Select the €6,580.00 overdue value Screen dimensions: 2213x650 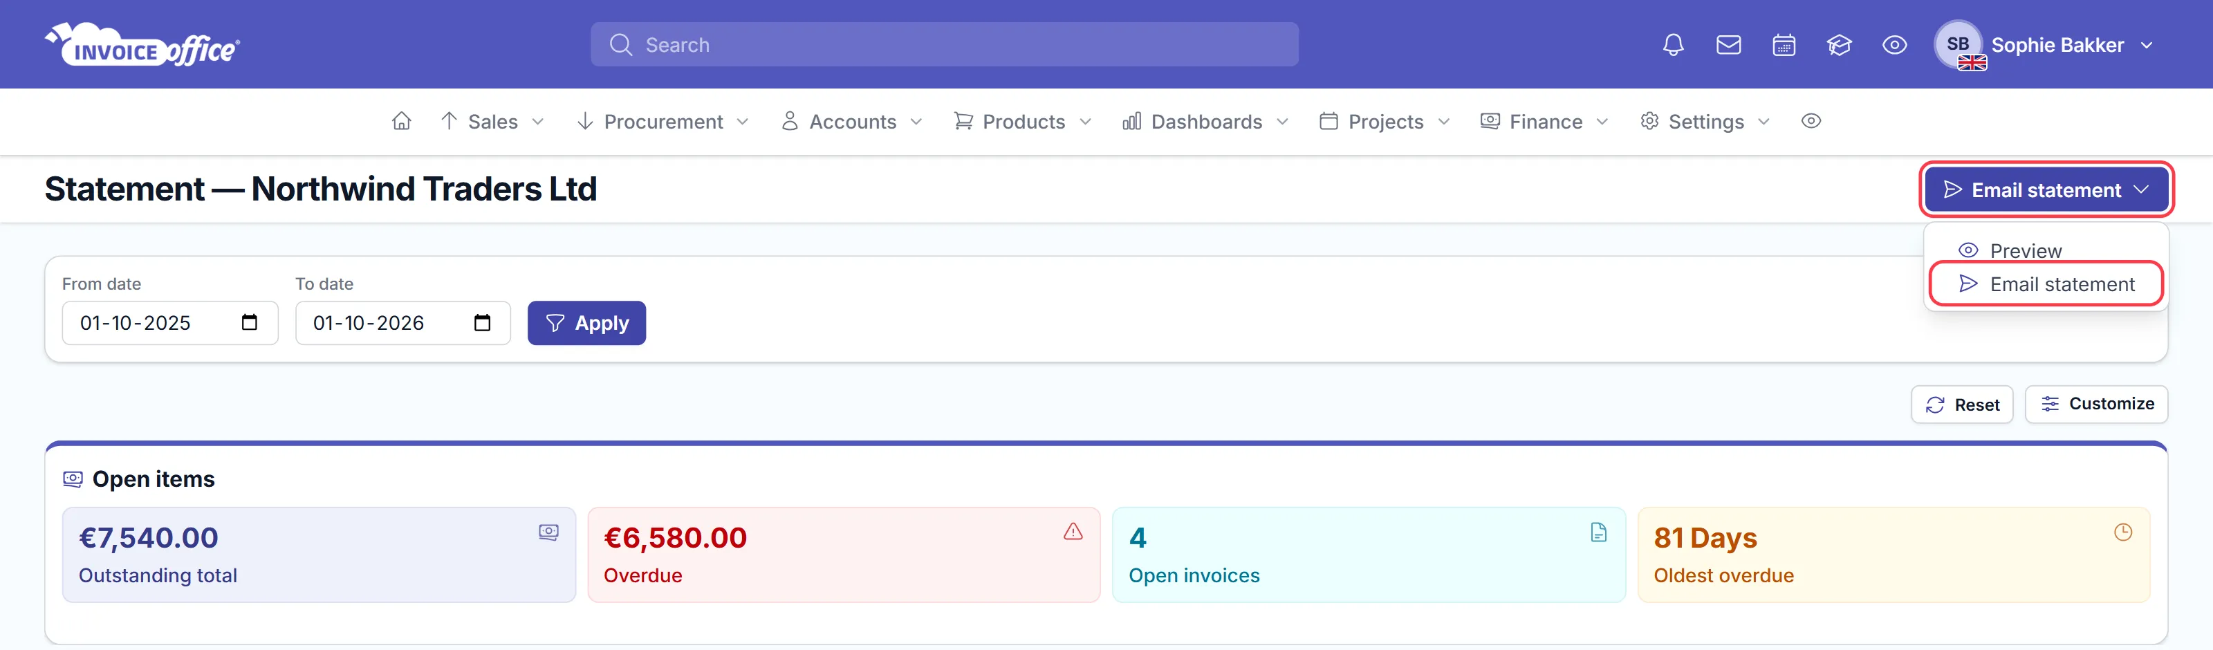pos(675,537)
